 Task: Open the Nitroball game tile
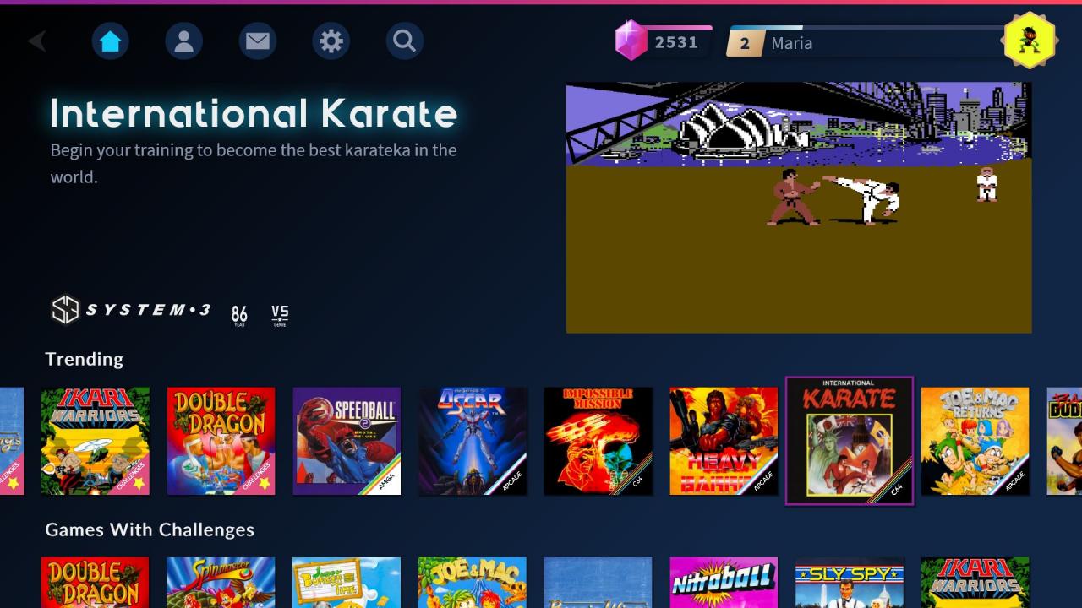724,583
